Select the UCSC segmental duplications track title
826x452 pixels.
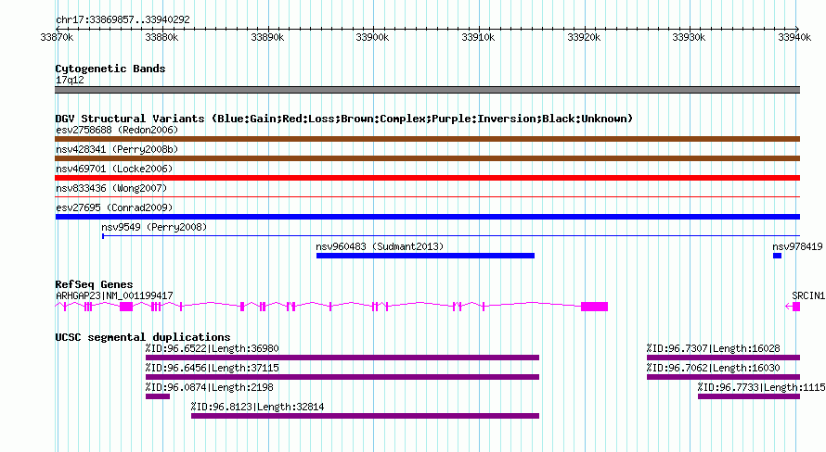(x=143, y=337)
